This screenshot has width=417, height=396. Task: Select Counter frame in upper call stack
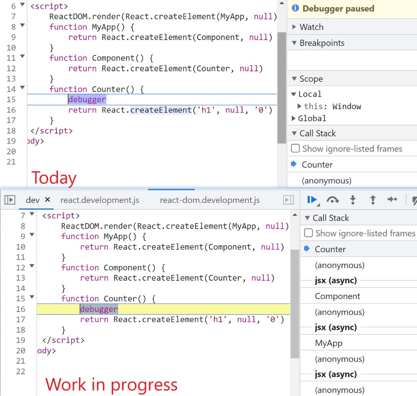tap(352, 164)
